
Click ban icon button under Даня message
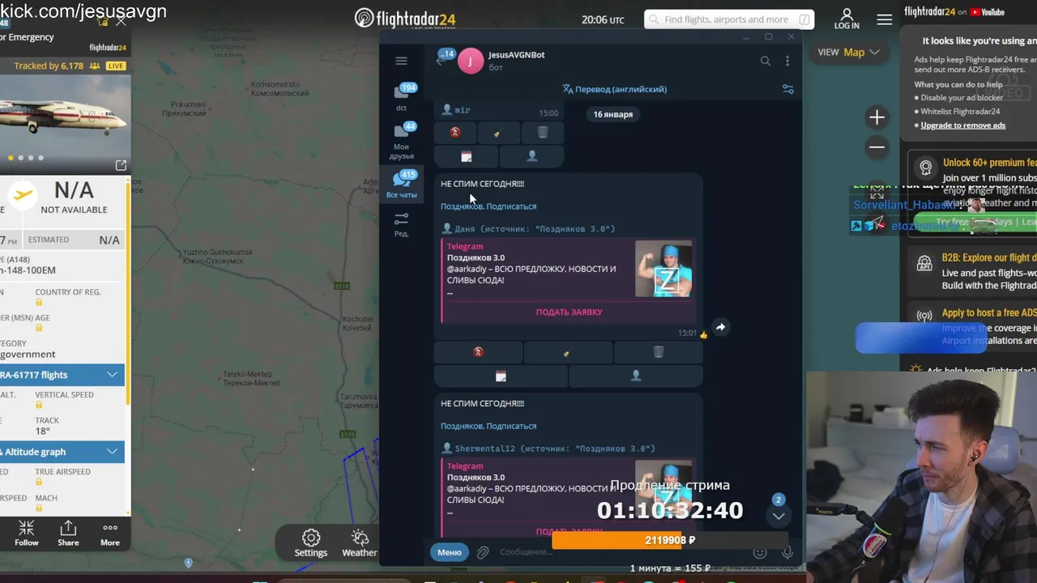point(478,352)
